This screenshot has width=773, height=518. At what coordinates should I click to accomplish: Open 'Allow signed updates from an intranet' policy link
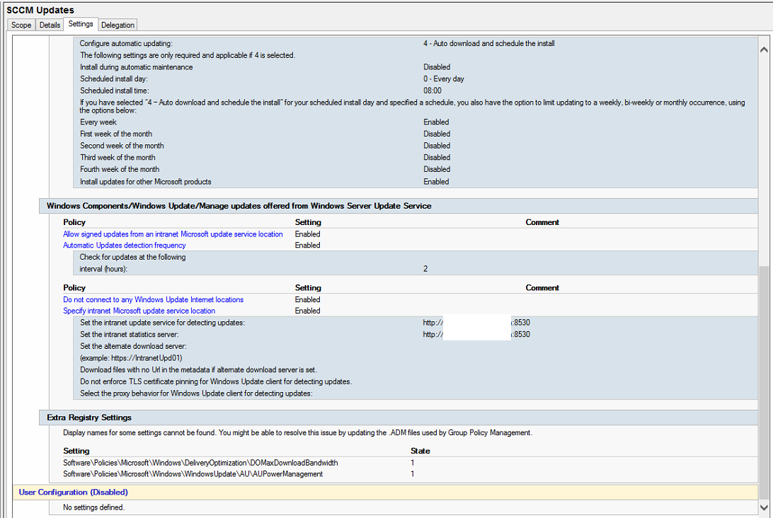tap(173, 234)
